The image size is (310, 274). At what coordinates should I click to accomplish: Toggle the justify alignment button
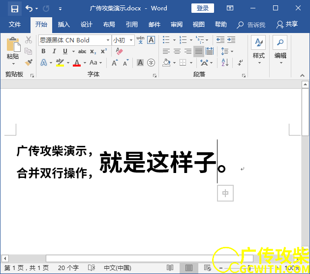coord(198,51)
